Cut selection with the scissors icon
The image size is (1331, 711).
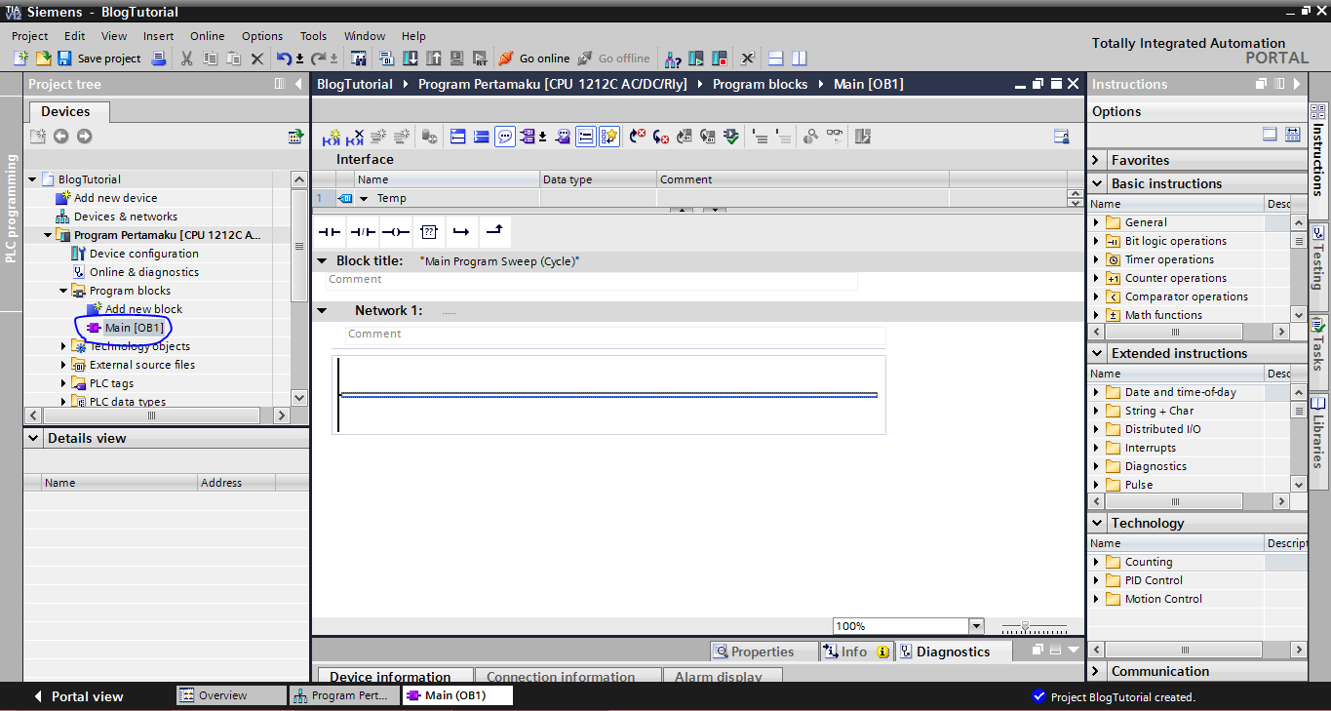[186, 59]
